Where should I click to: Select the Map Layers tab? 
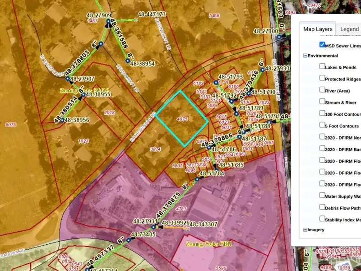click(x=318, y=29)
